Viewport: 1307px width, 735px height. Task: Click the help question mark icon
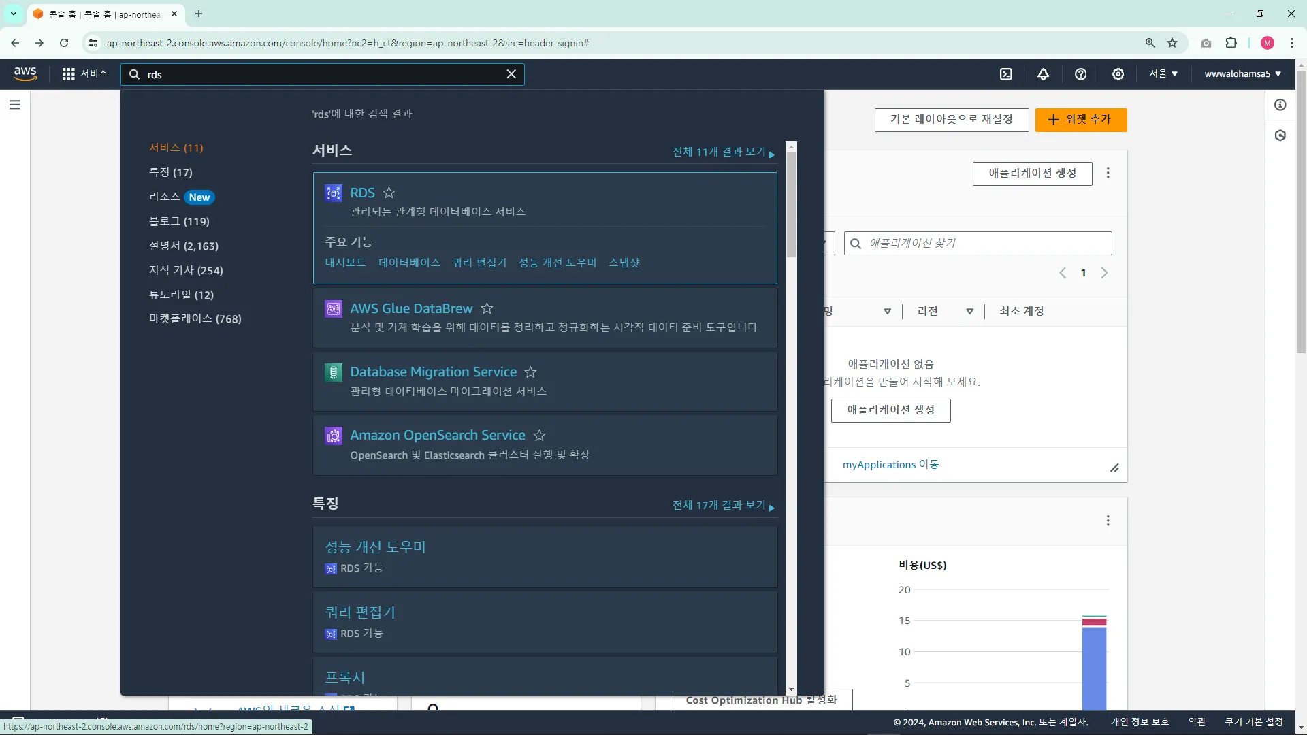(x=1080, y=74)
